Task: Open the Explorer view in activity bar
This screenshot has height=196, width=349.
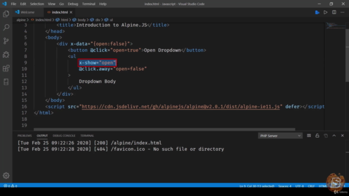Action: pyautogui.click(x=6, y=14)
